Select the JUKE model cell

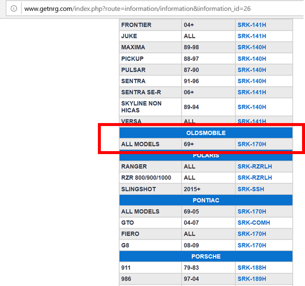coord(151,36)
